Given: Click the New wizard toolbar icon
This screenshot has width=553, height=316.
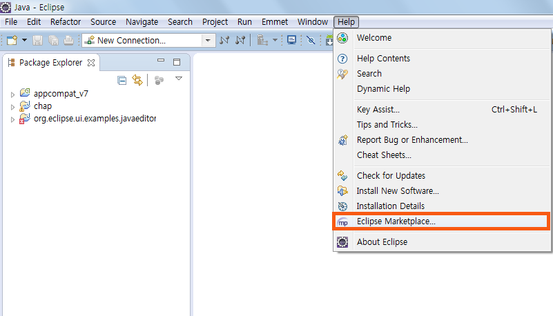Looking at the screenshot, I should pos(12,40).
